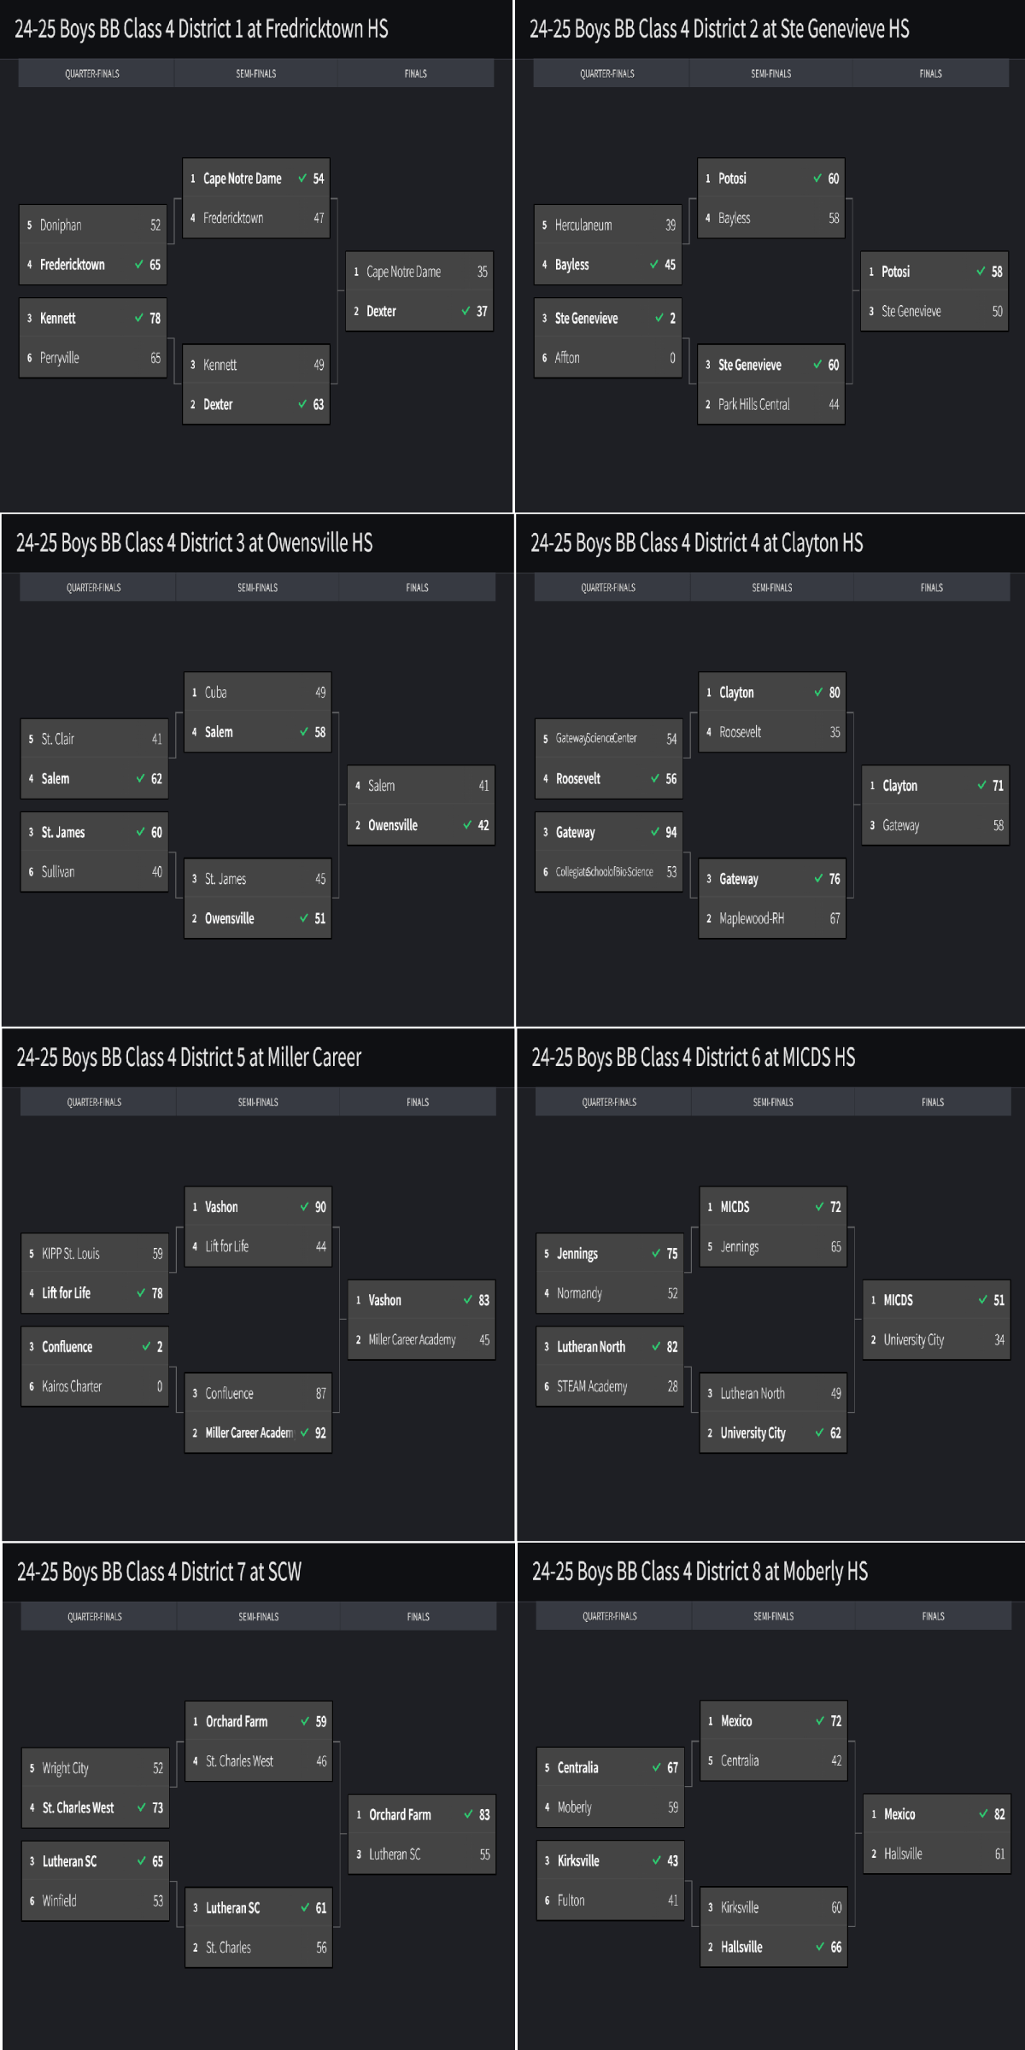Viewport: 1025px width, 2050px height.
Task: Click the District 5 at Miller Career title
Action: [189, 1057]
